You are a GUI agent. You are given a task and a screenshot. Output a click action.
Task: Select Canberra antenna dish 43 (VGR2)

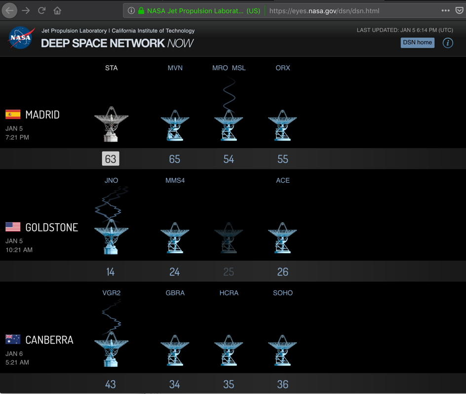click(111, 349)
